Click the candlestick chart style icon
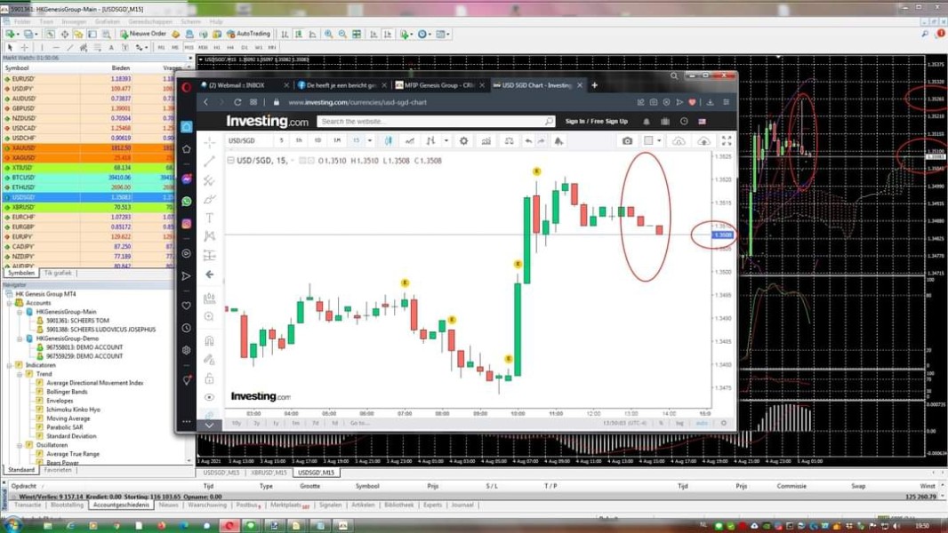This screenshot has height=533, width=948. pos(388,140)
